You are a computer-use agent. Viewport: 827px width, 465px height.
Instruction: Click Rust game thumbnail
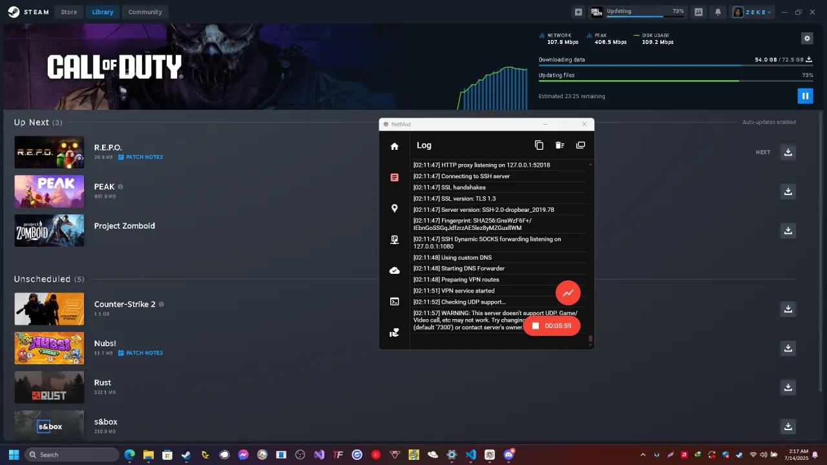(49, 387)
